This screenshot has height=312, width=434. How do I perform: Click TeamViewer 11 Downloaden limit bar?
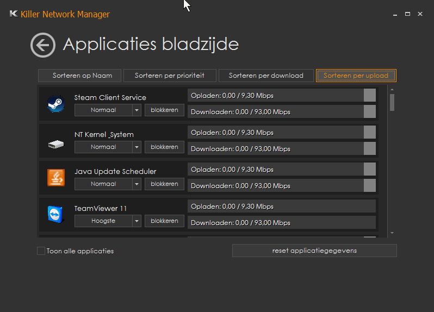[282, 223]
